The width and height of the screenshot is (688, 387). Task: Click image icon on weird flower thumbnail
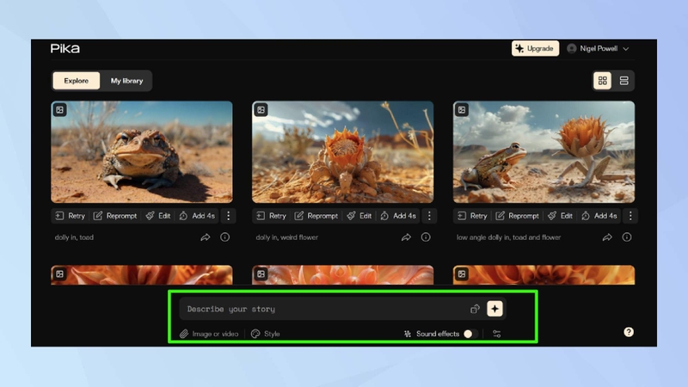(x=261, y=110)
